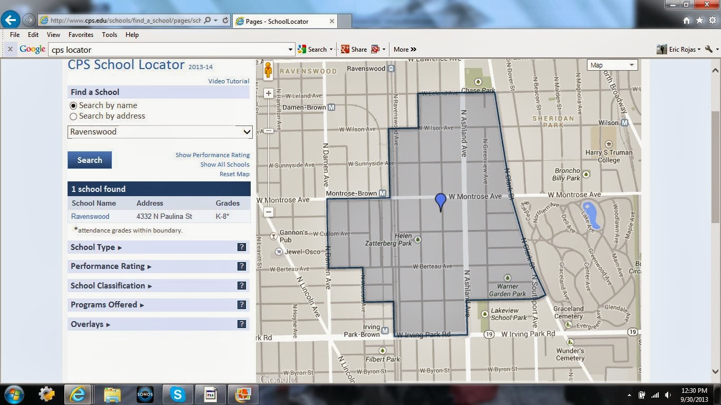The width and height of the screenshot is (721, 405).
Task: Open the Edit menu
Action: [x=33, y=34]
